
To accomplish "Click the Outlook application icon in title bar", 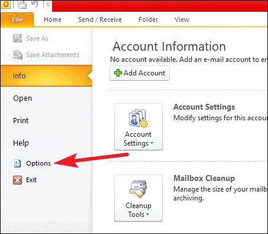I will 5,4.
